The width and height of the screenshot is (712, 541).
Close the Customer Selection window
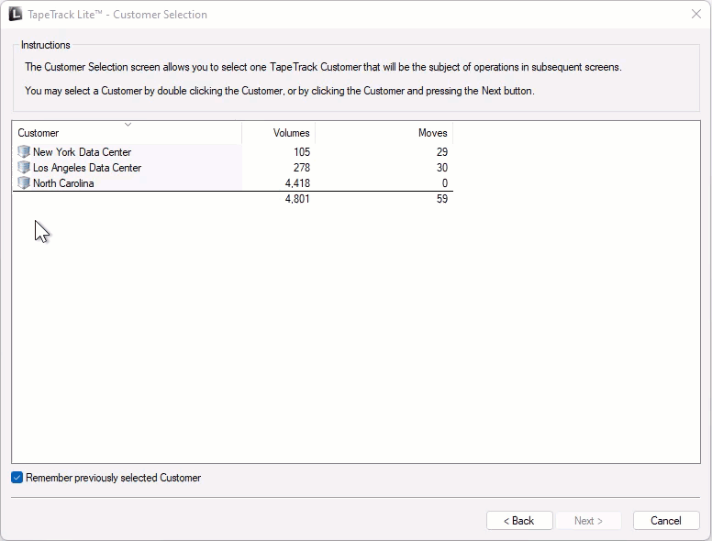pyautogui.click(x=696, y=14)
